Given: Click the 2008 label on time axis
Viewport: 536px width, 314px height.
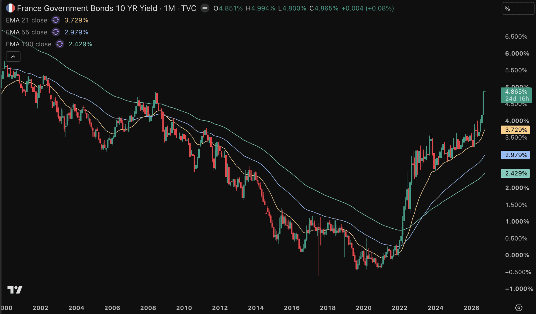Looking at the screenshot, I should point(148,308).
